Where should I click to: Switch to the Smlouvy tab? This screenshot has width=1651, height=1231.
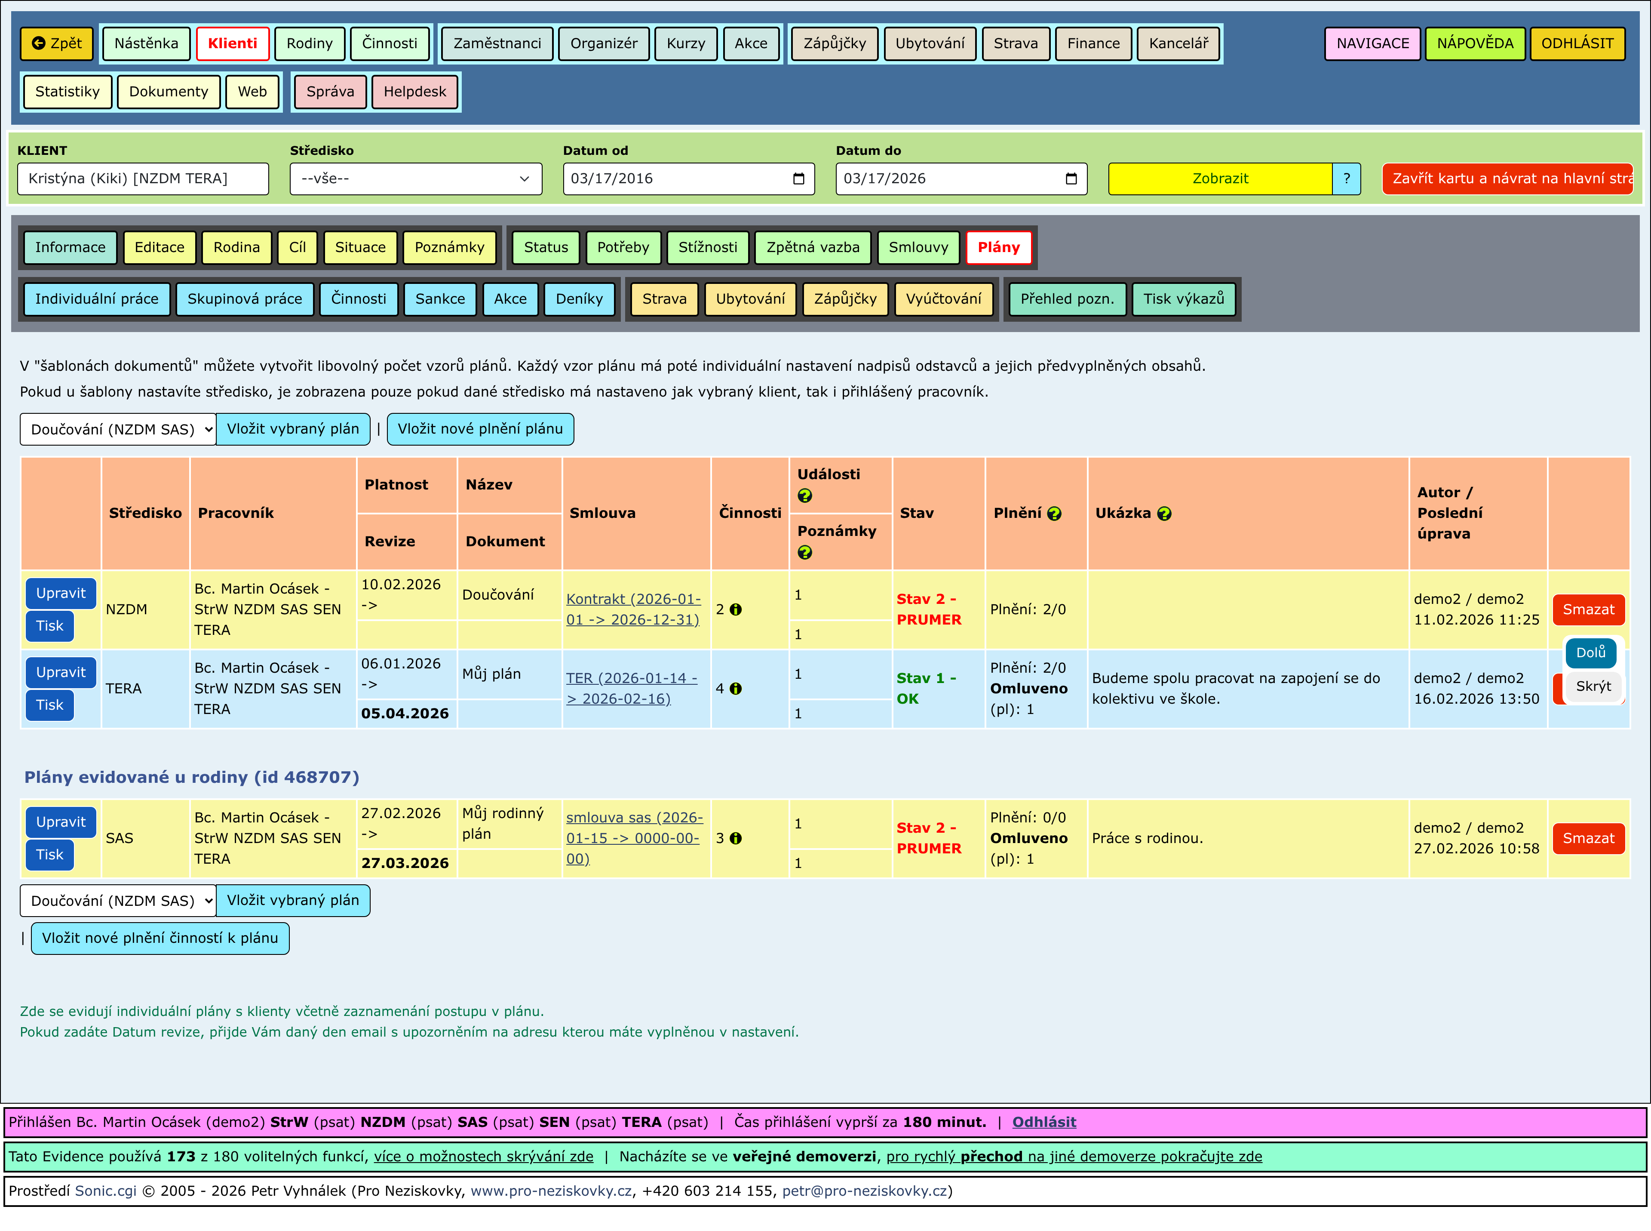point(918,247)
